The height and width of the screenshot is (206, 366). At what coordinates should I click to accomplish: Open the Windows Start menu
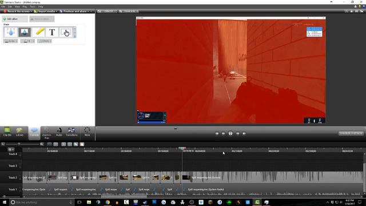pyautogui.click(x=5, y=202)
